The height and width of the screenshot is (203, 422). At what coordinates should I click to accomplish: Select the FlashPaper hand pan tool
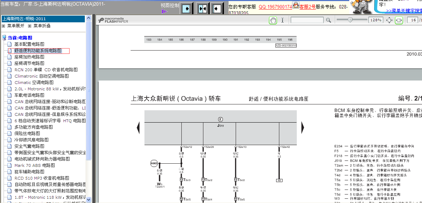tap(273, 20)
